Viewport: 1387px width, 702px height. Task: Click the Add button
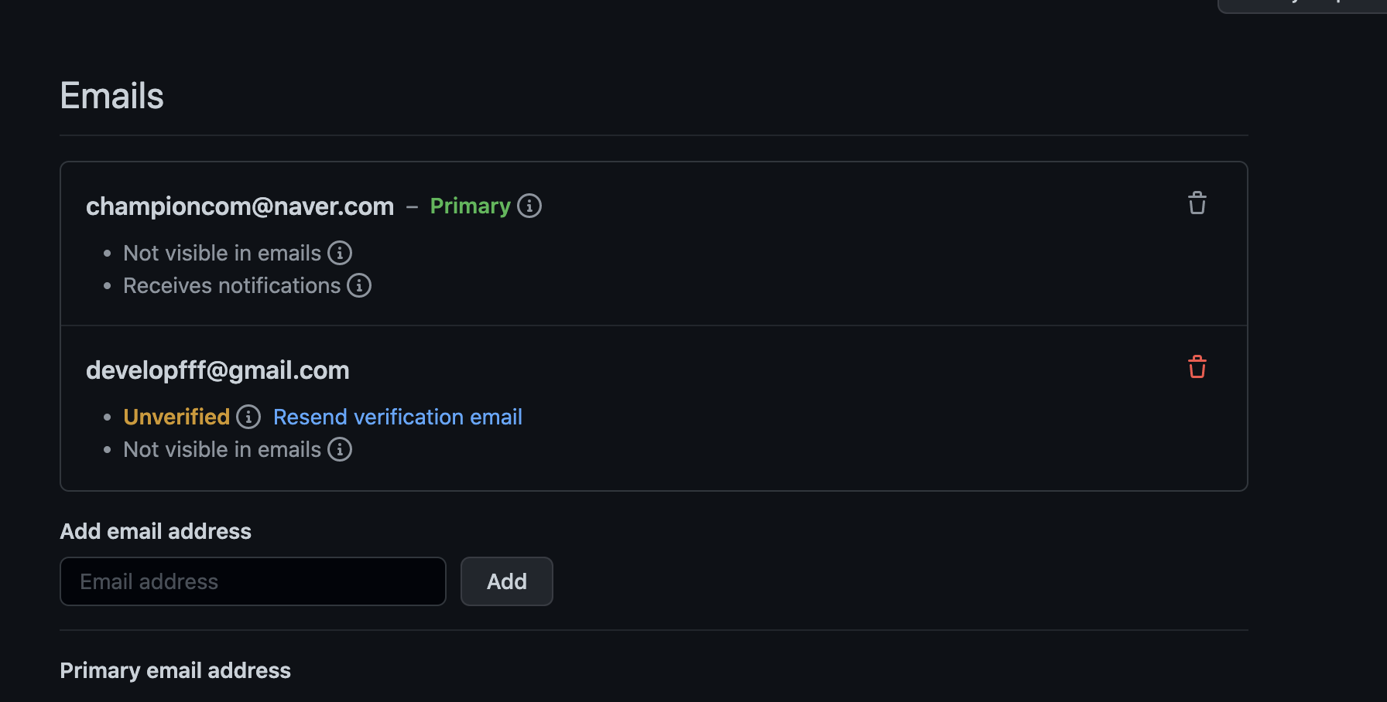click(507, 581)
